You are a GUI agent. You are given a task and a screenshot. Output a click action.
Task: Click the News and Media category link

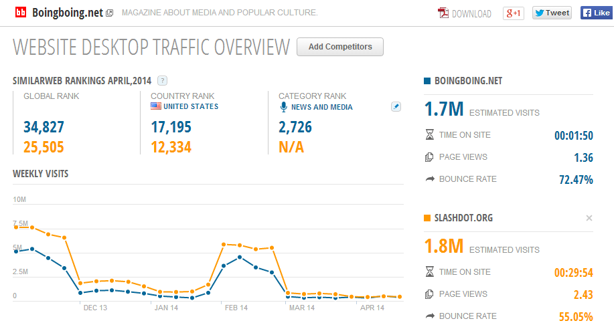pyautogui.click(x=321, y=107)
